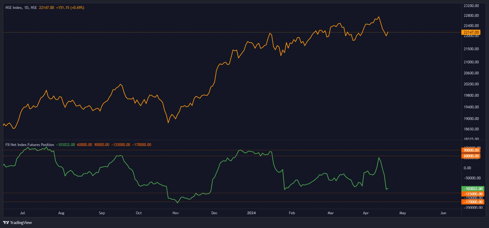The image size is (489, 228).
Task: Click the -125000.00 level axis label
Action: [472, 194]
